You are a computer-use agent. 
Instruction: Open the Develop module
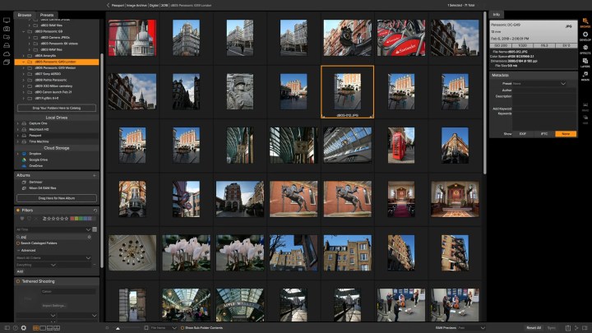click(x=585, y=36)
